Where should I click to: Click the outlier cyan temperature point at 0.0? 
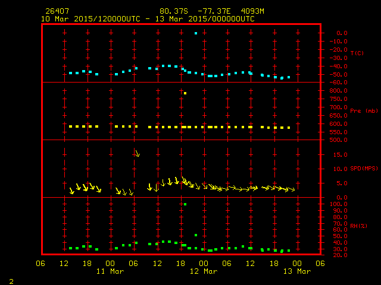(196, 33)
